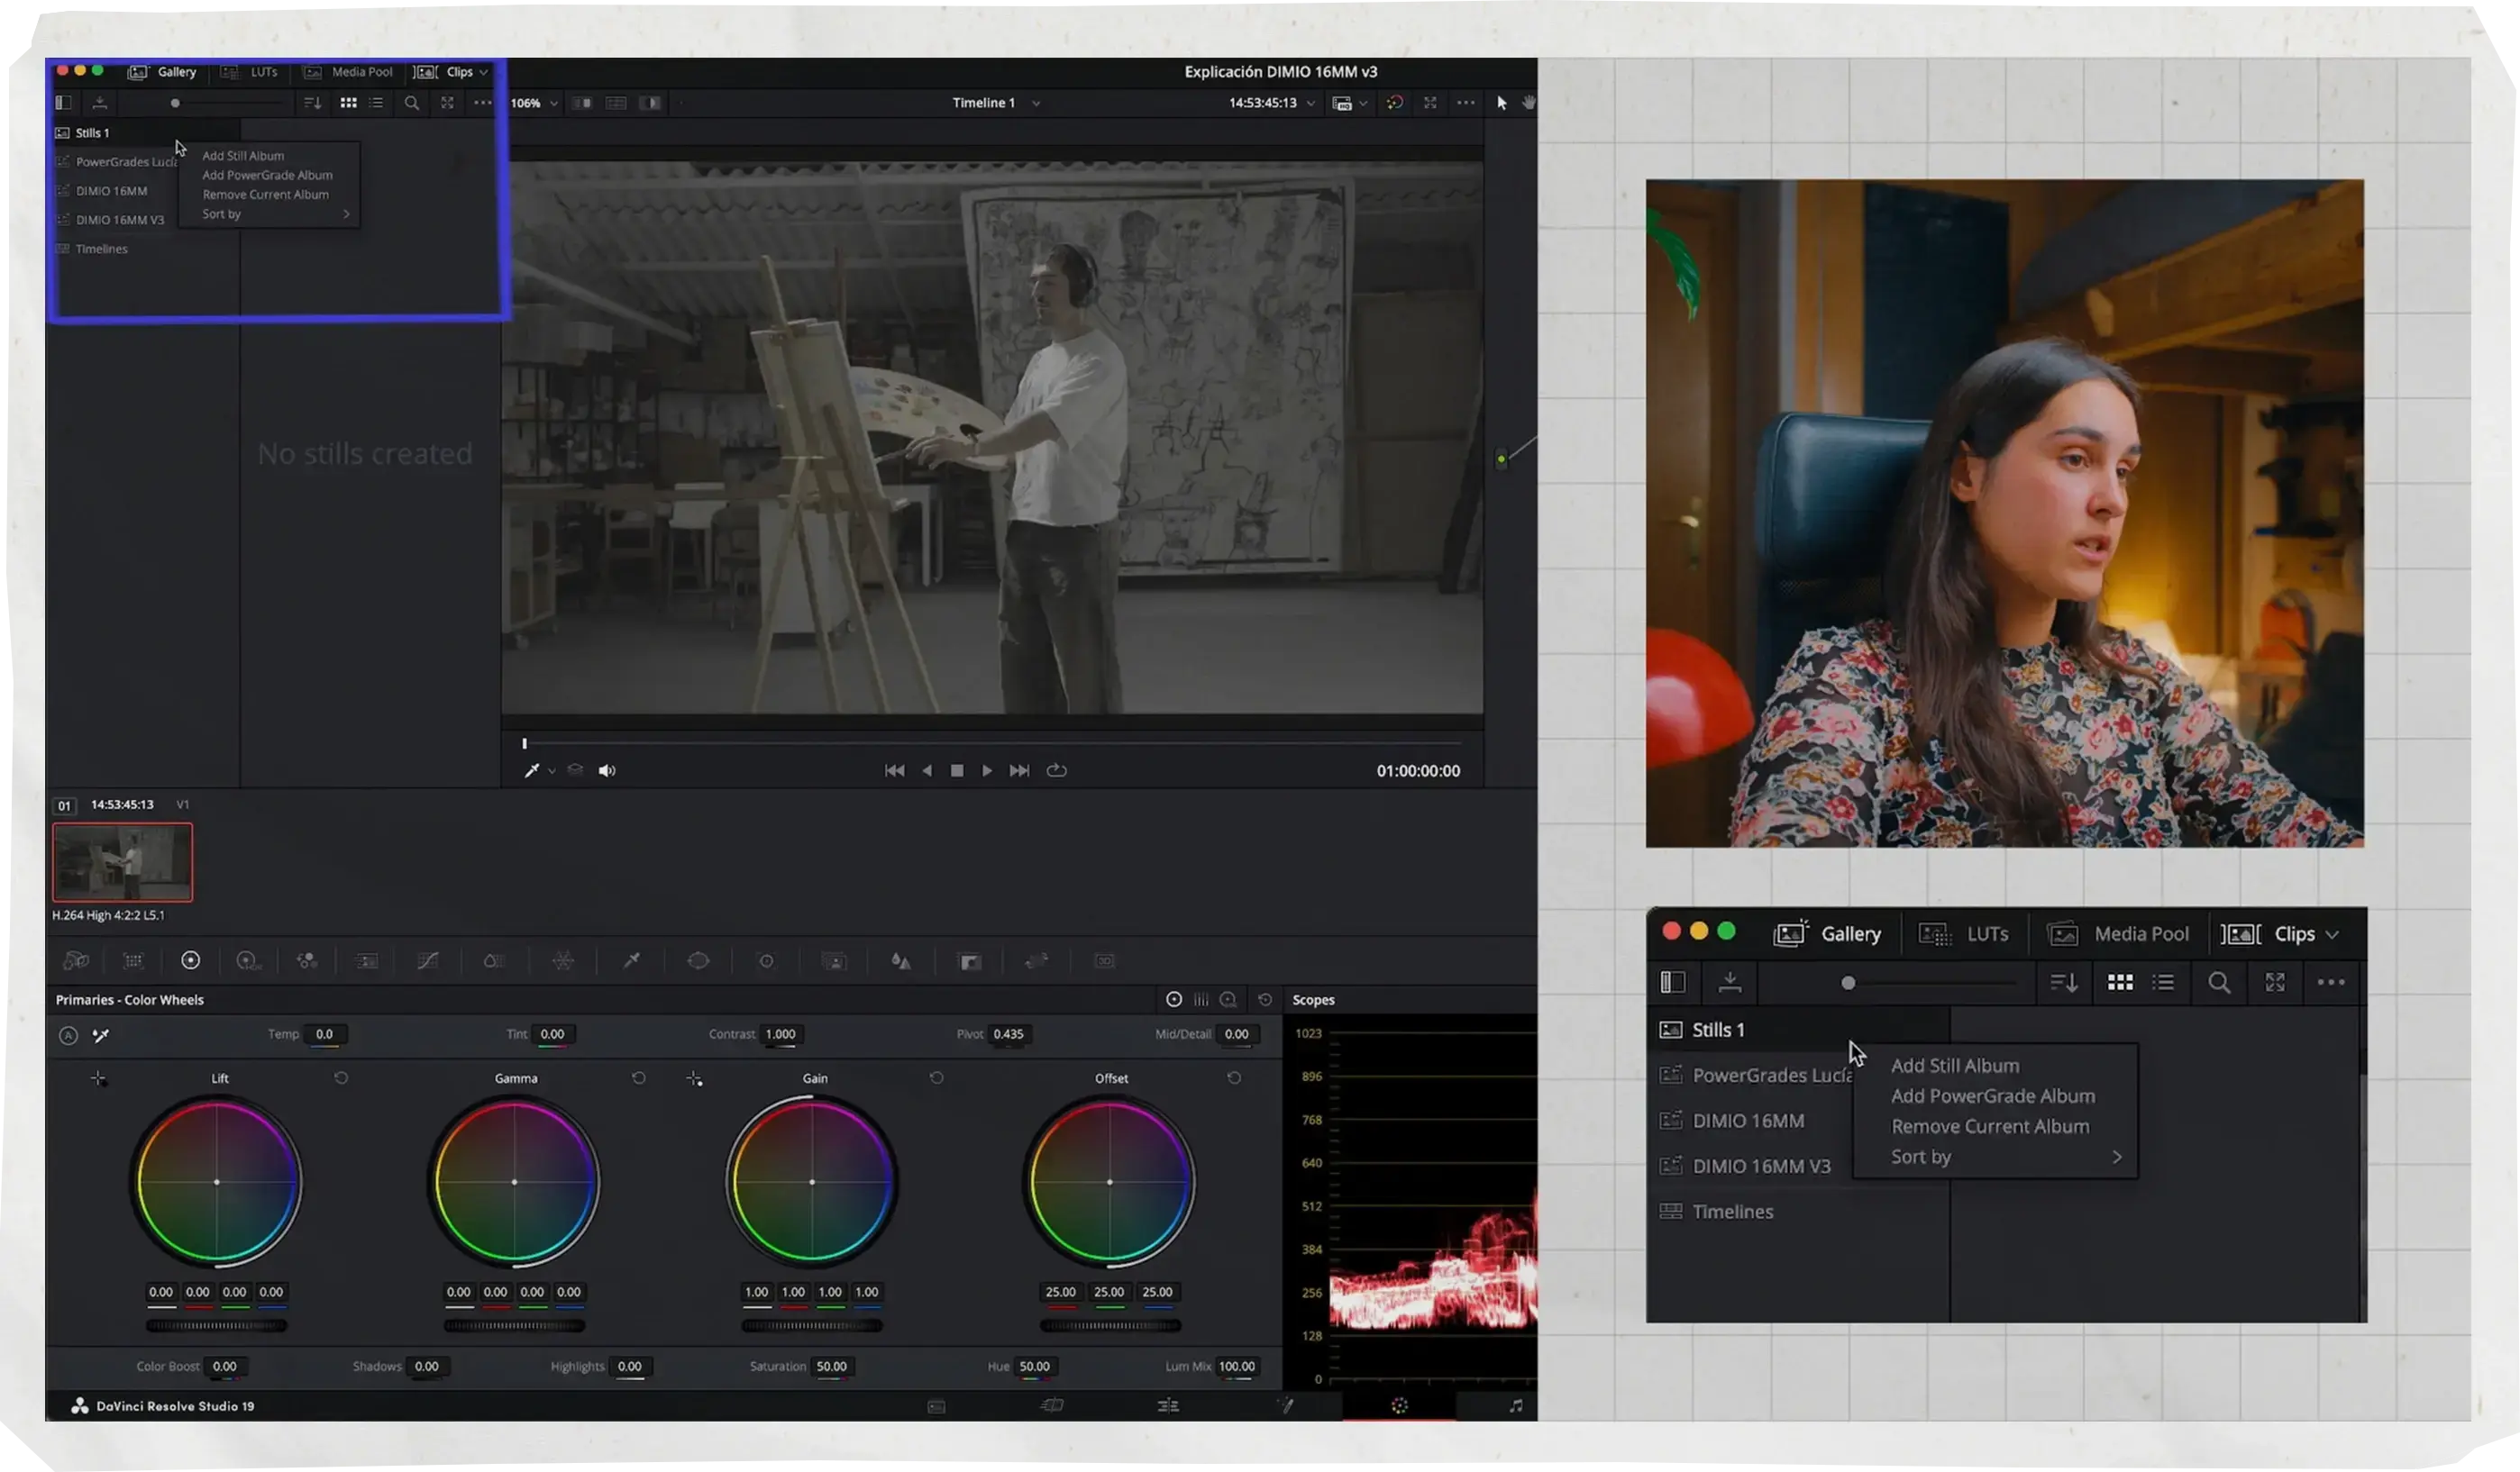2520x1472 pixels.
Task: Open the Tracker palette icon
Action: click(766, 961)
